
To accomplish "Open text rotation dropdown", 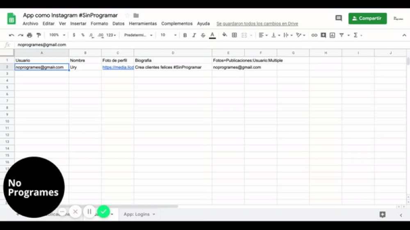I will point(301,35).
